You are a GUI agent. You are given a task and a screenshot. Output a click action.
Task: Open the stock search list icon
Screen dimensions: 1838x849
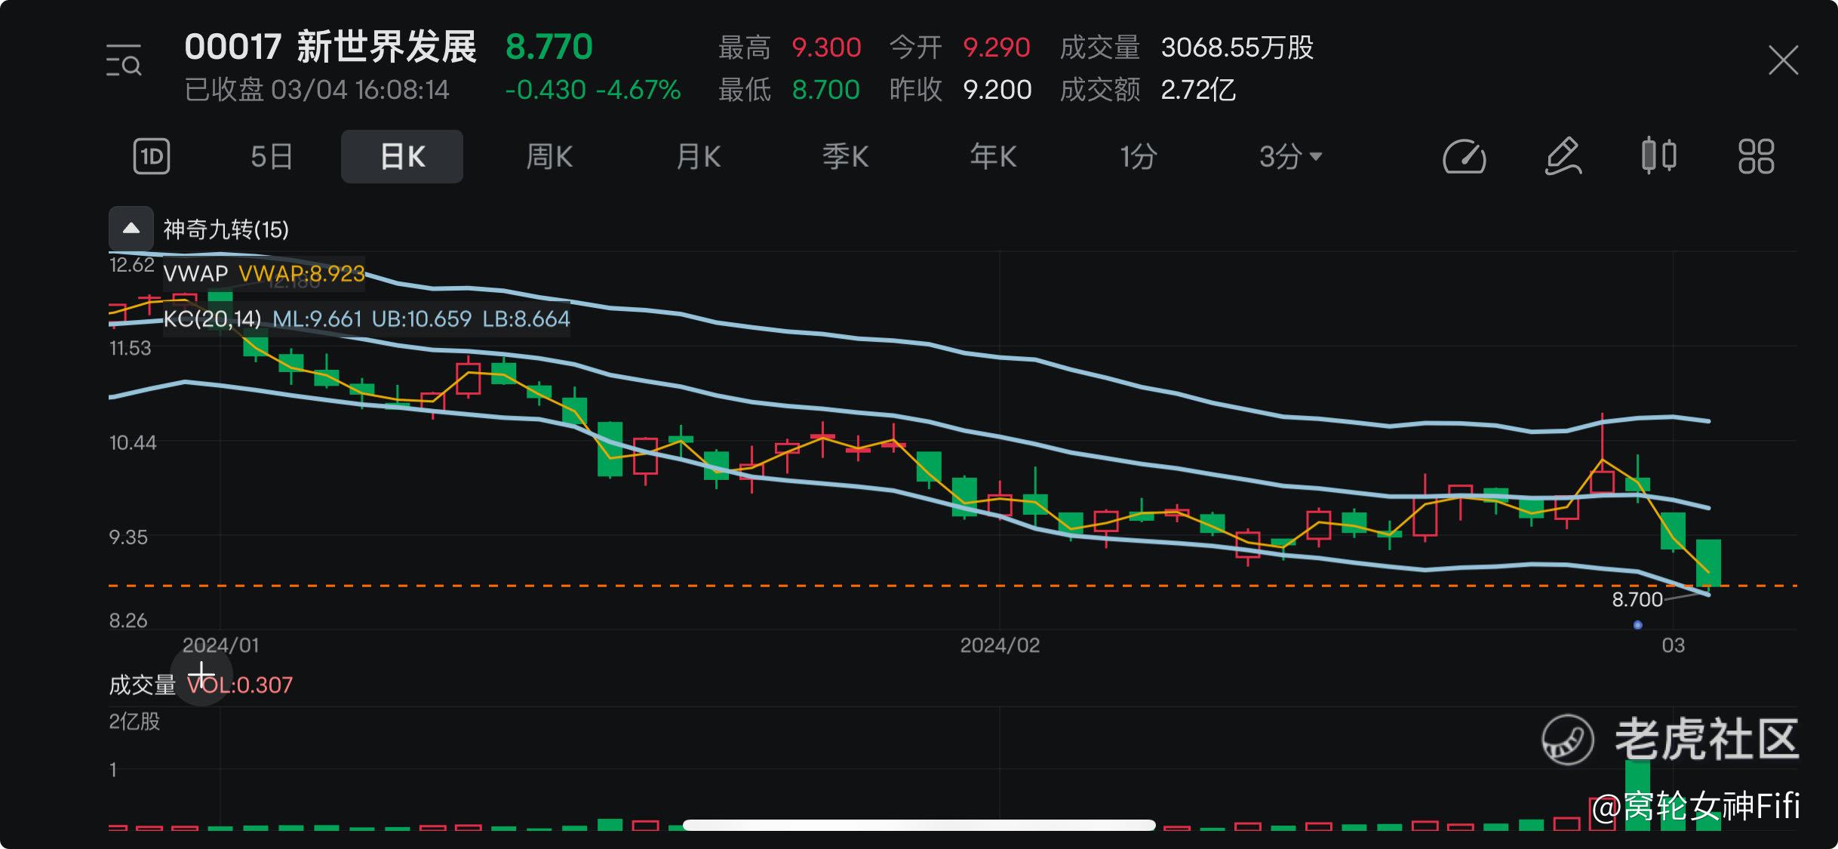pos(124,60)
